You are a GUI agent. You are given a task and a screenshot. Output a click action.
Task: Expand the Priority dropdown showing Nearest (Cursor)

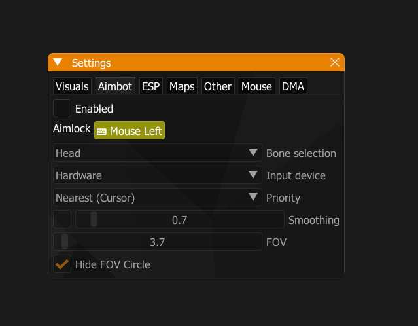click(x=158, y=197)
